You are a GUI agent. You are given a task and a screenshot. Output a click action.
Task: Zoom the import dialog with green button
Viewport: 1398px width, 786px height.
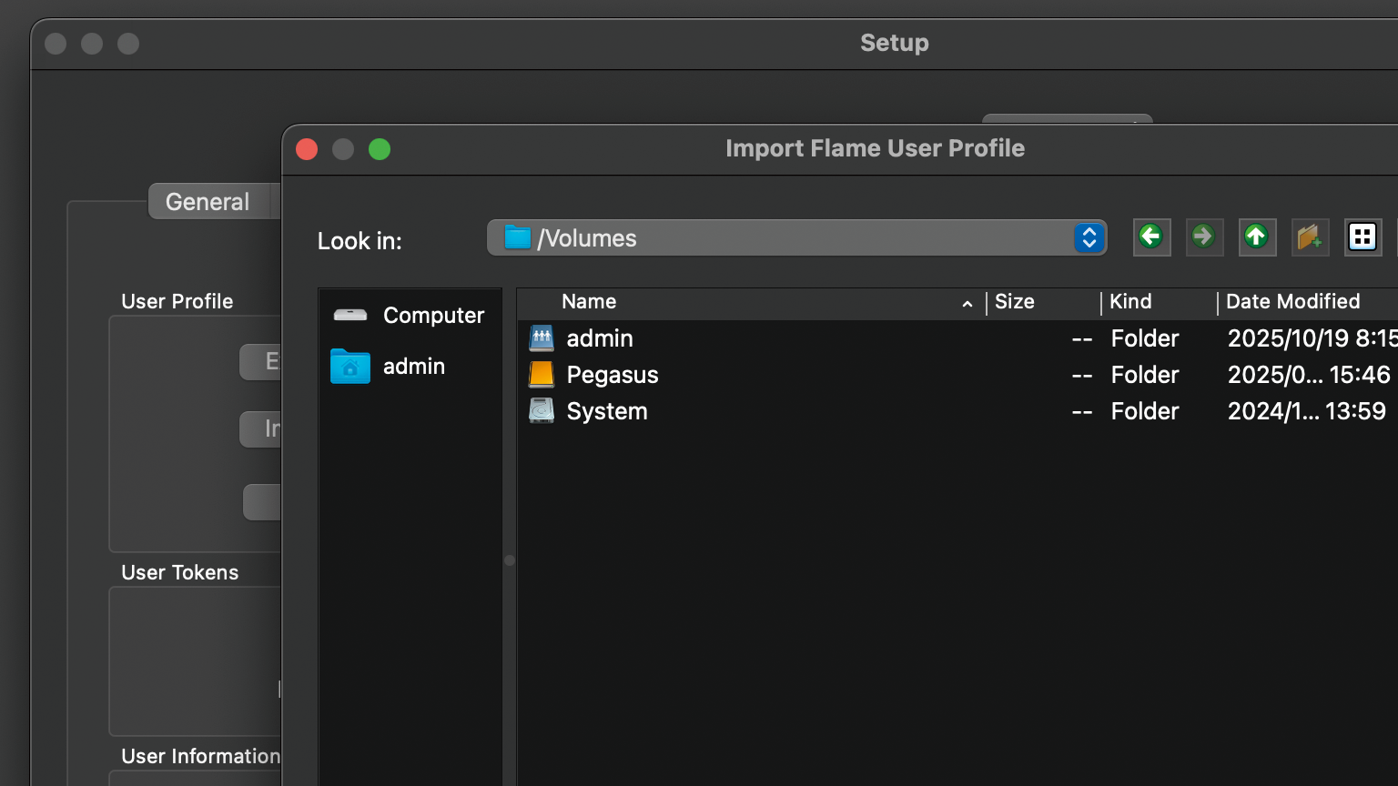click(380, 149)
